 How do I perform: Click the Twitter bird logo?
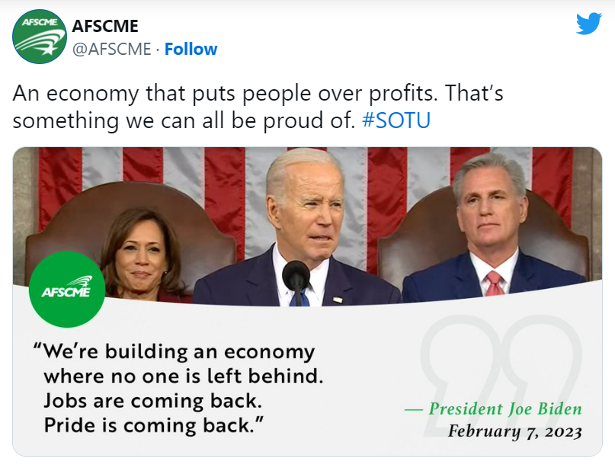point(588,24)
